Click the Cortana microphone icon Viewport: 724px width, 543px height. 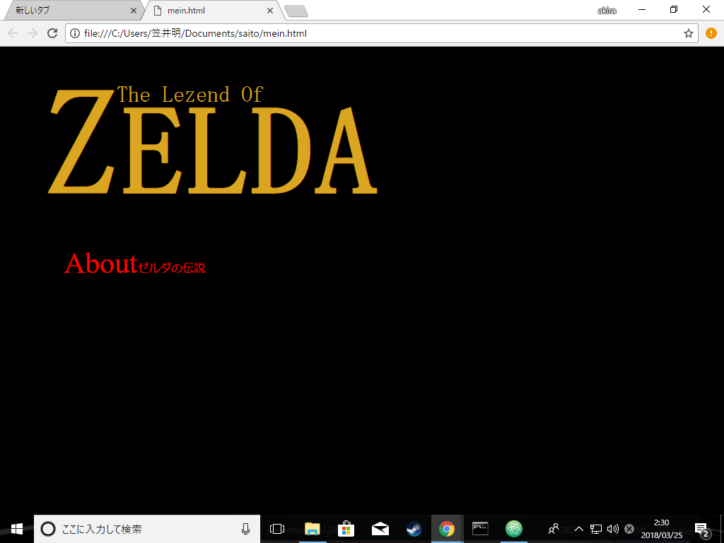245,529
